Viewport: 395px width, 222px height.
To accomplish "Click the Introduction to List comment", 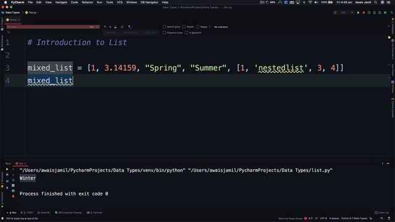I will tap(77, 43).
